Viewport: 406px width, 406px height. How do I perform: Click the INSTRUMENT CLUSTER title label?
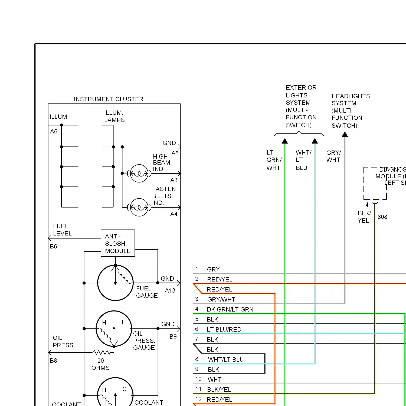click(109, 99)
